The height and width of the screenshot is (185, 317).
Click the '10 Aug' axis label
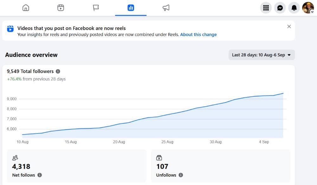pyautogui.click(x=23, y=142)
